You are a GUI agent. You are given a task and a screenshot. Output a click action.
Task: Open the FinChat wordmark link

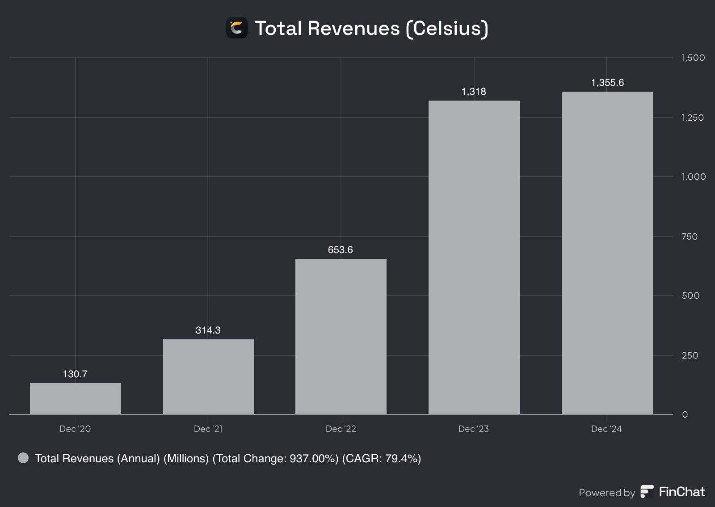tap(682, 492)
